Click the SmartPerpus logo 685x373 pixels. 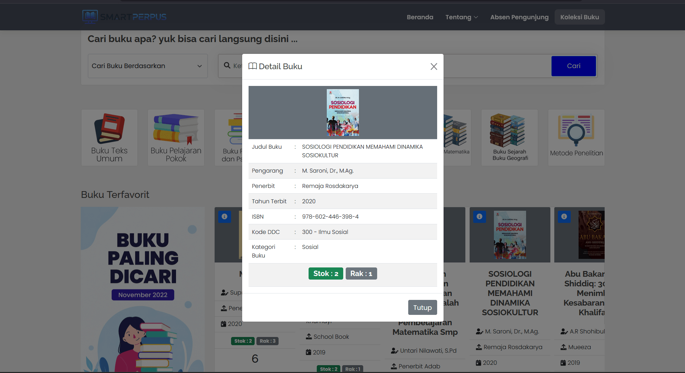coord(124,17)
